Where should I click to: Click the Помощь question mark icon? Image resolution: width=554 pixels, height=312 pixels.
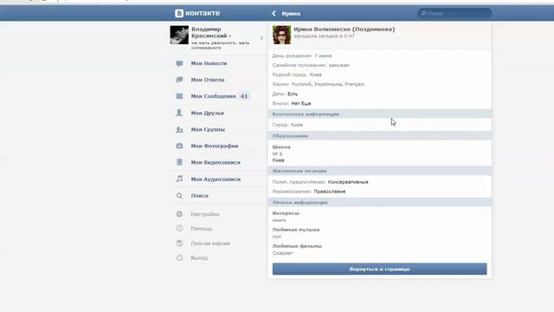coord(179,229)
